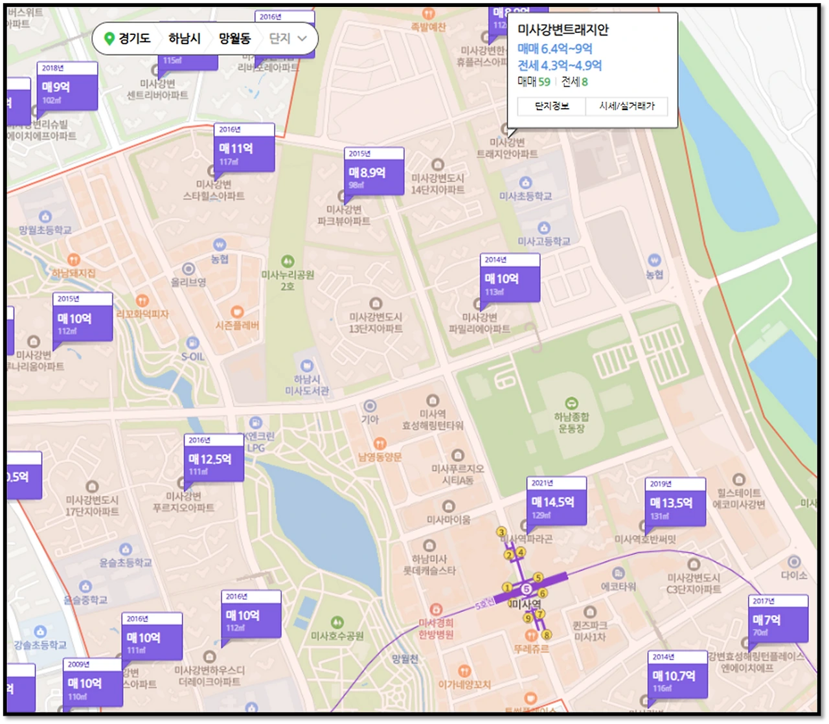
Task: Select the 매13.5억 131㎡ price marker
Action: coord(676,502)
